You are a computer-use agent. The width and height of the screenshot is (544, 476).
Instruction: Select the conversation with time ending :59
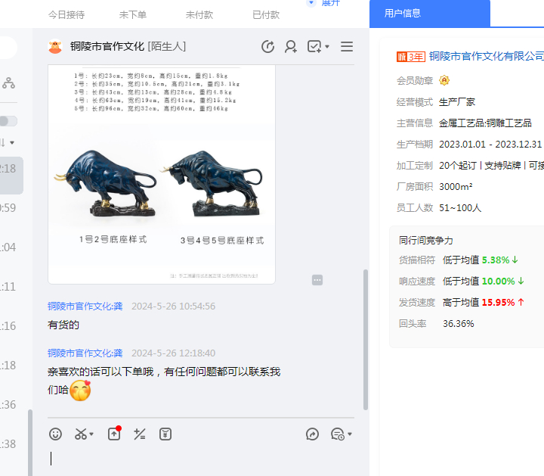pos(11,208)
